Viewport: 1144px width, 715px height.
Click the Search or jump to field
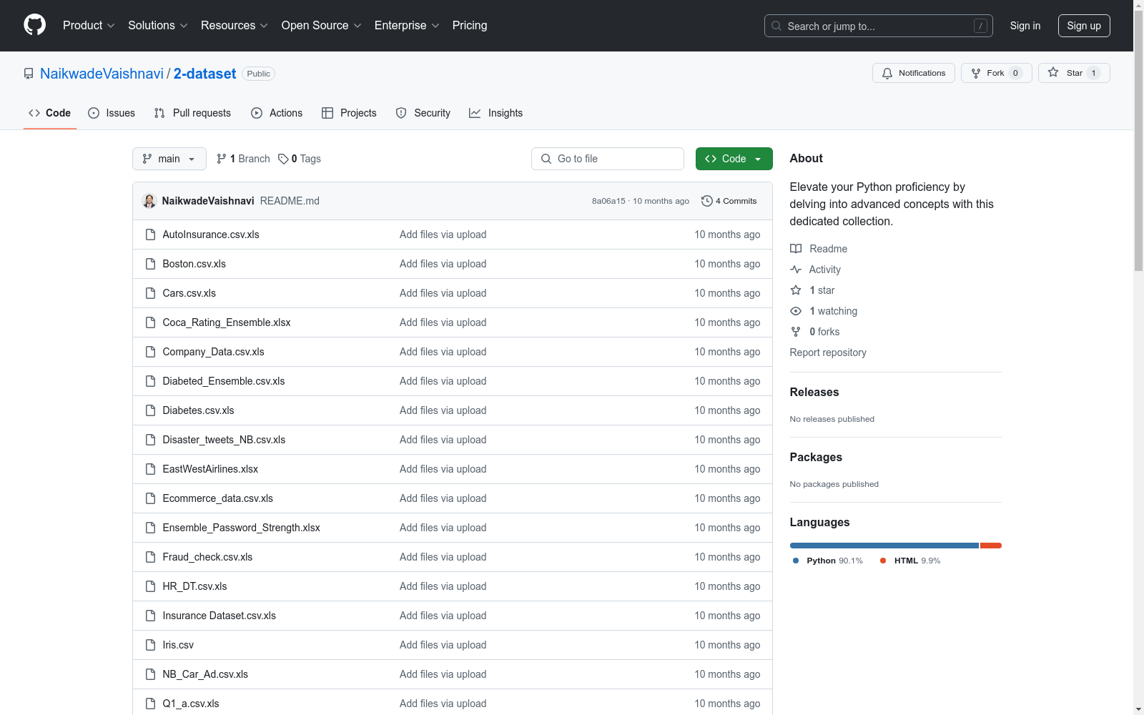tap(879, 26)
